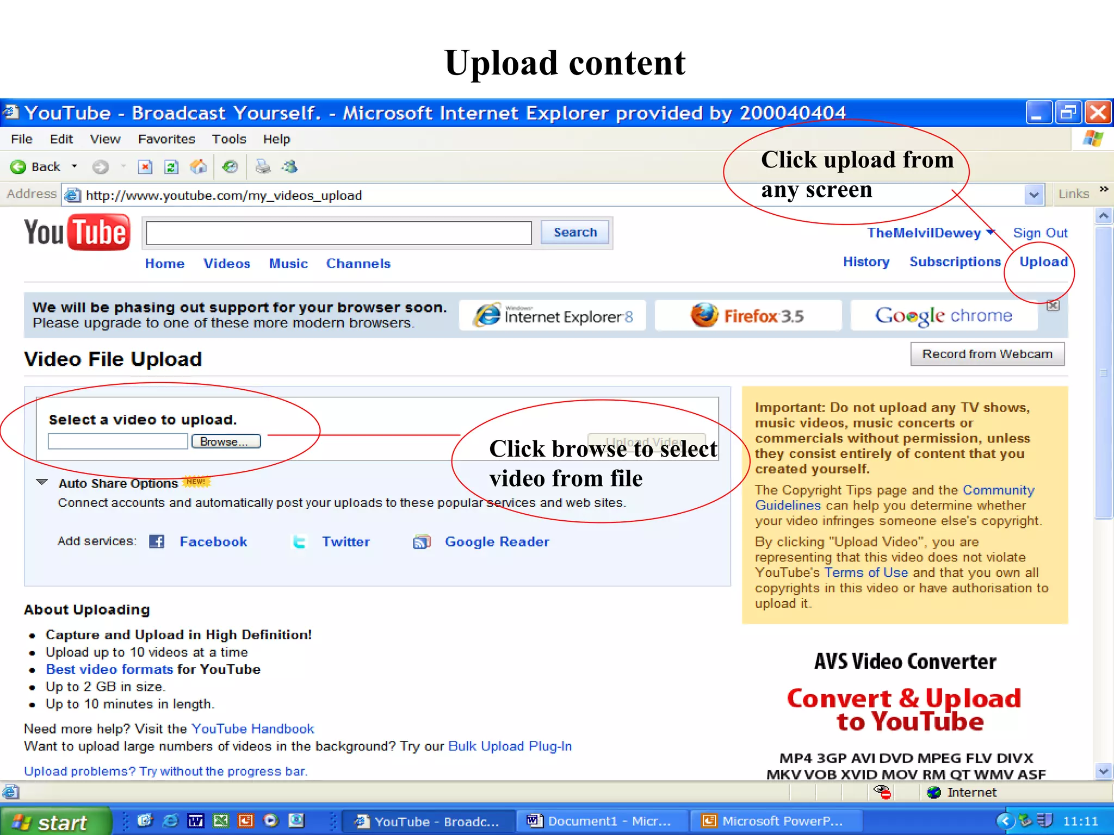Connect the Google Reader service link
Screen dimensions: 1114x835
497,542
